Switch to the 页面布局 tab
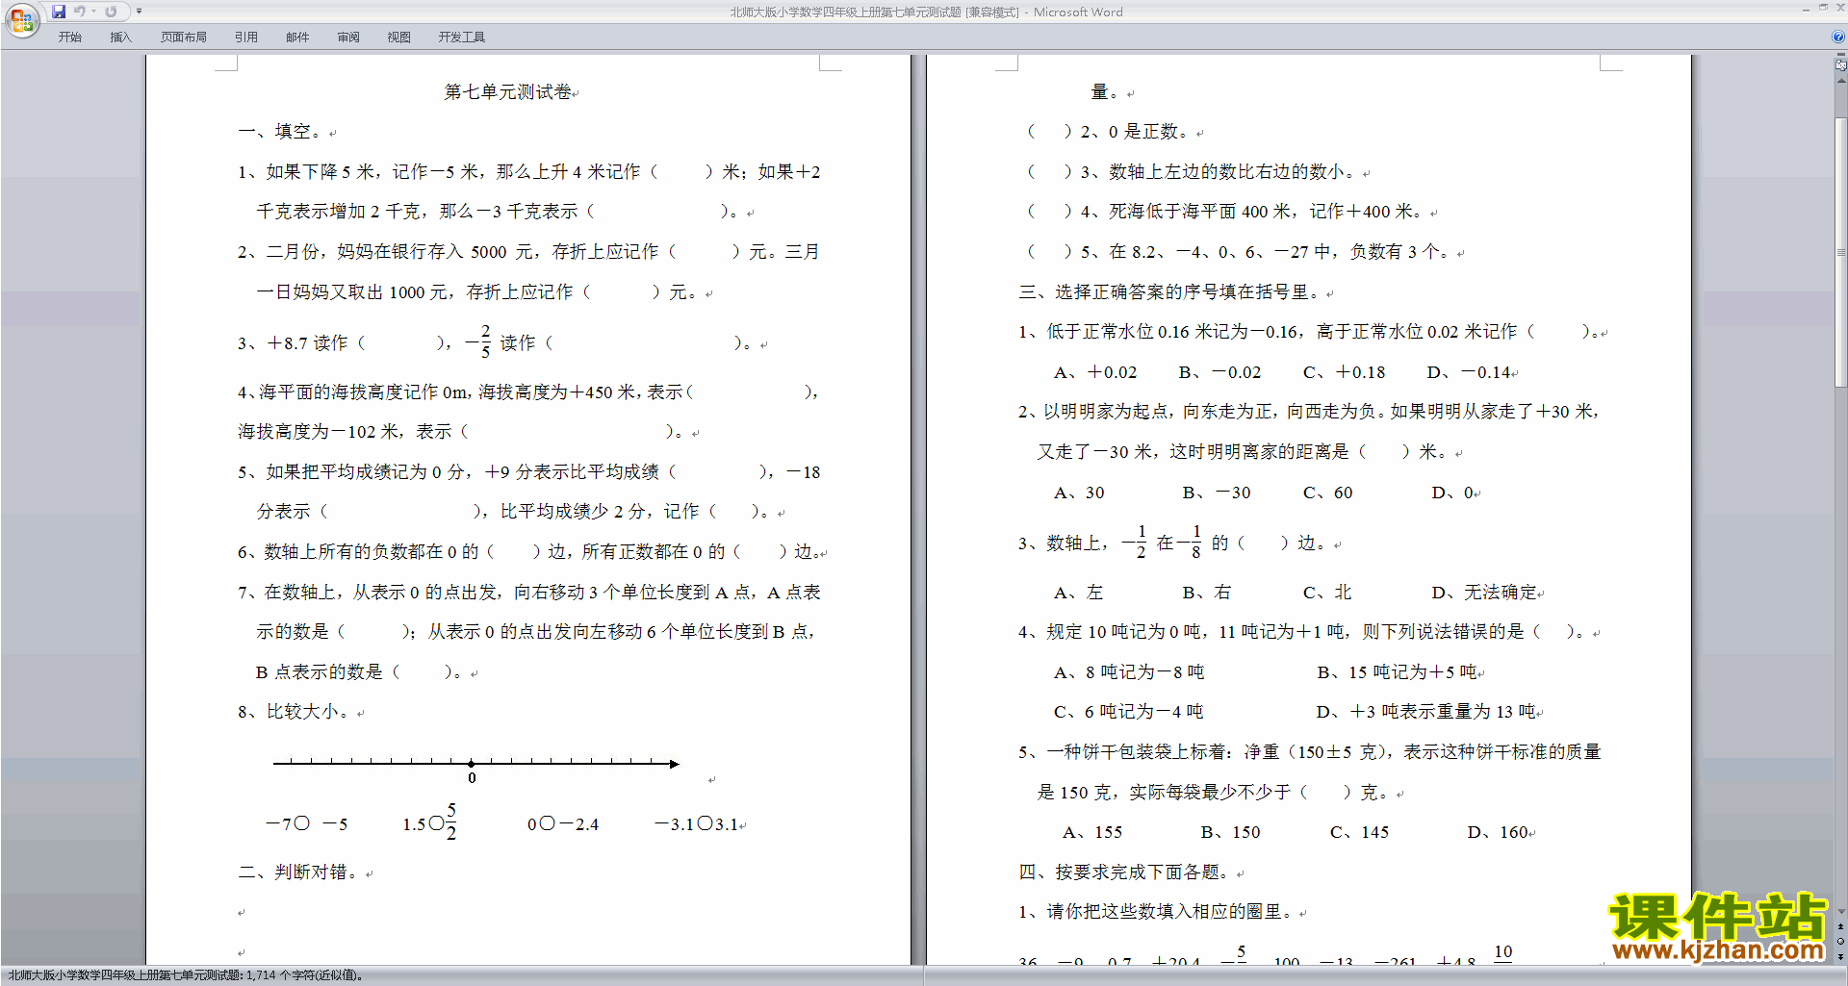This screenshot has height=986, width=1848. (x=184, y=38)
